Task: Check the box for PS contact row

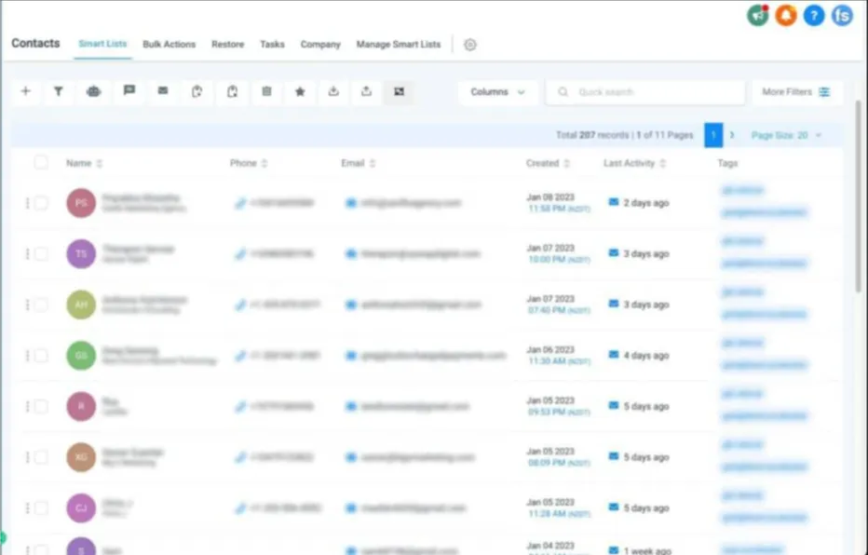Action: pyautogui.click(x=41, y=203)
